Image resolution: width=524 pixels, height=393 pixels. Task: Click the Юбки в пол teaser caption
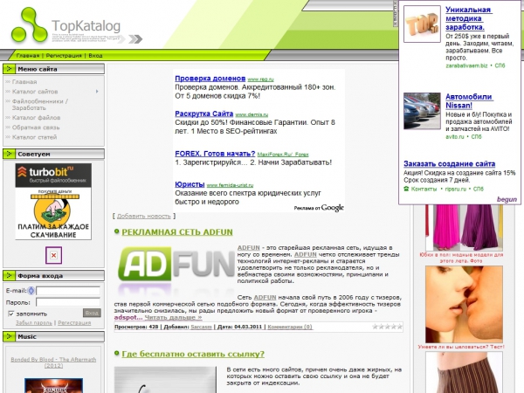(x=461, y=258)
